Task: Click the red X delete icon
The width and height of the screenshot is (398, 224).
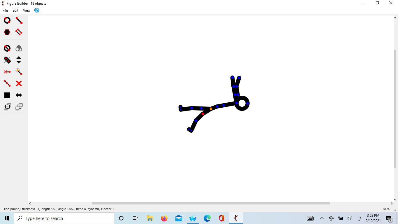Action: click(x=19, y=83)
